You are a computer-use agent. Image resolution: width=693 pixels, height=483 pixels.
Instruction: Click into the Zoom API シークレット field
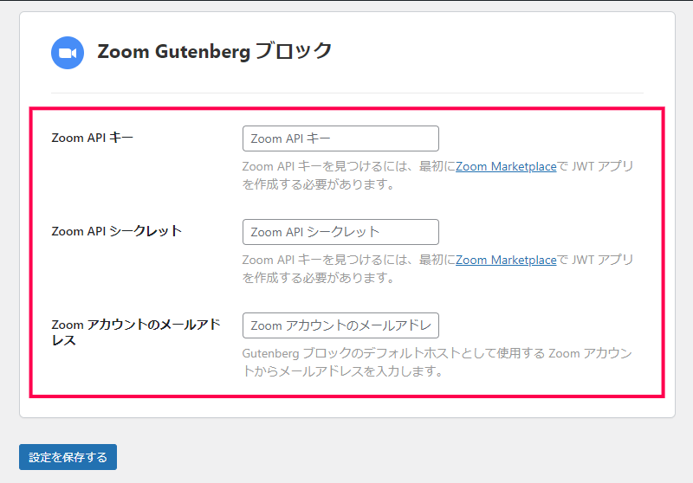click(x=340, y=232)
